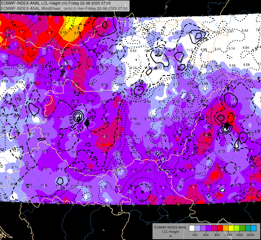Click the map value '3.17'
Screen dimensions: 261x240
176,85
